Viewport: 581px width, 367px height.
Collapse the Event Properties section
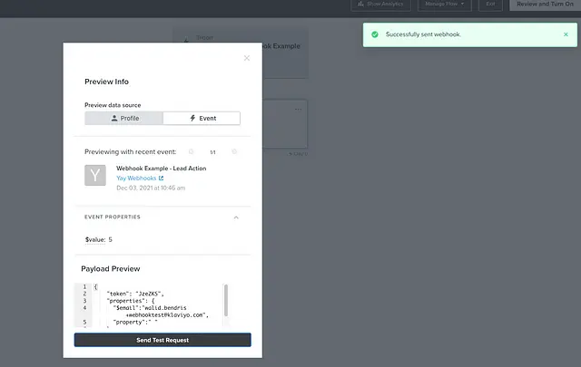coord(236,217)
